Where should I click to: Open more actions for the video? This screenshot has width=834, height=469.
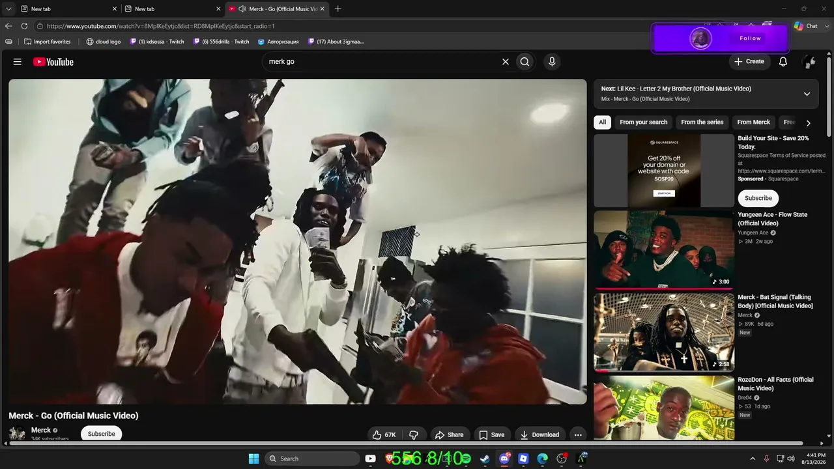(578, 434)
